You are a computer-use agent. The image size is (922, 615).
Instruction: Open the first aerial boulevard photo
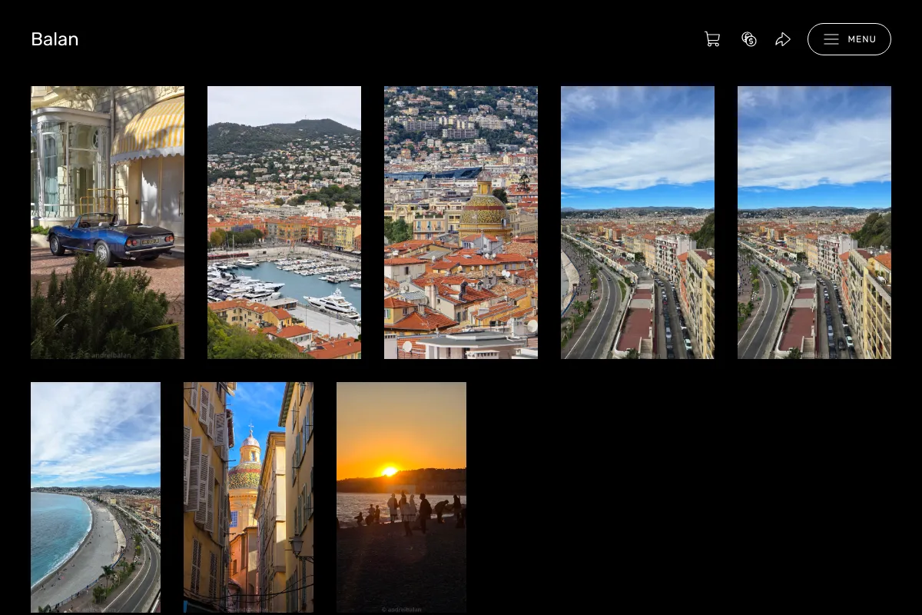(638, 222)
